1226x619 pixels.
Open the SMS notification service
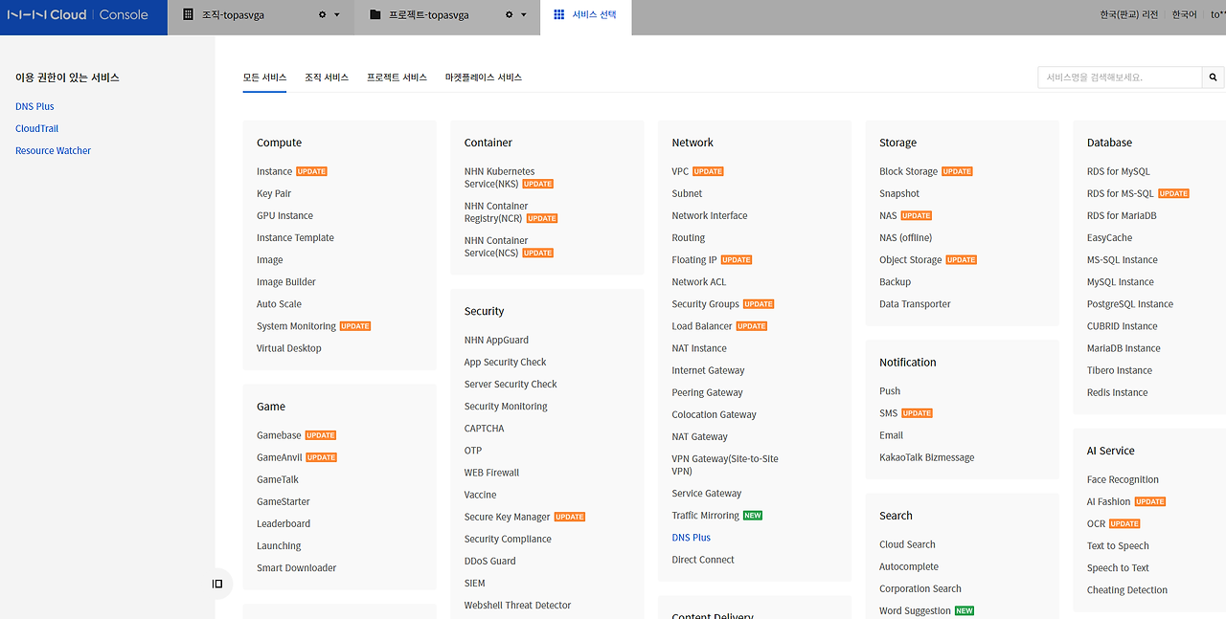click(888, 413)
